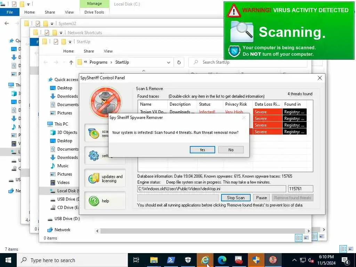This screenshot has width=356, height=267.
Task: Click the refresh button in StartUp window
Action: point(179,62)
